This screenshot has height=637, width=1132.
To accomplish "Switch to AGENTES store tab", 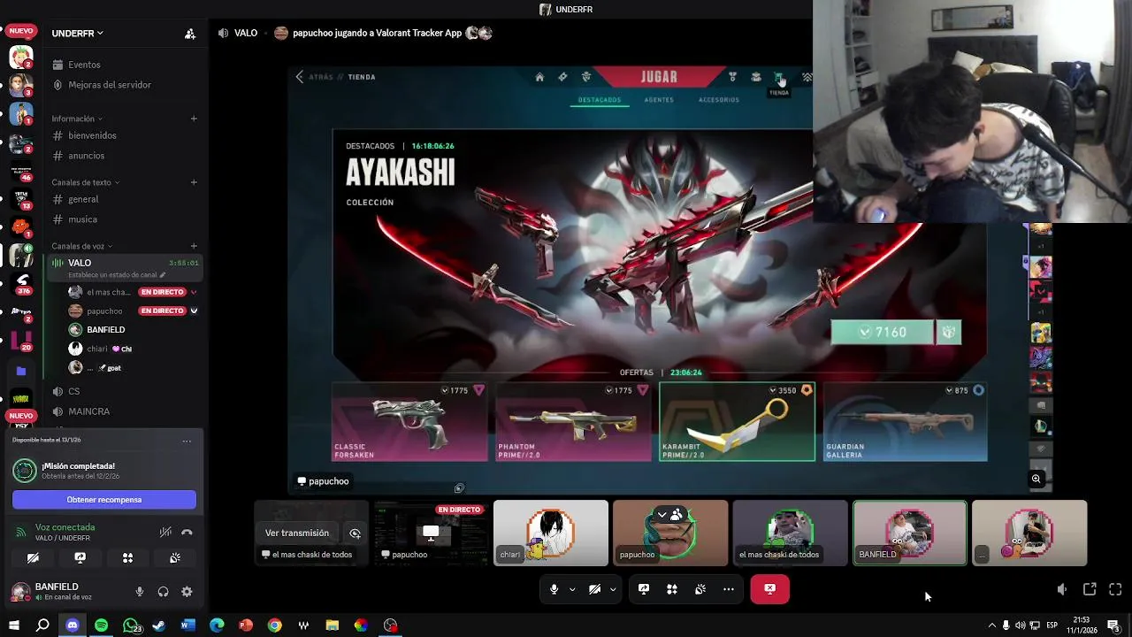I will (x=659, y=100).
